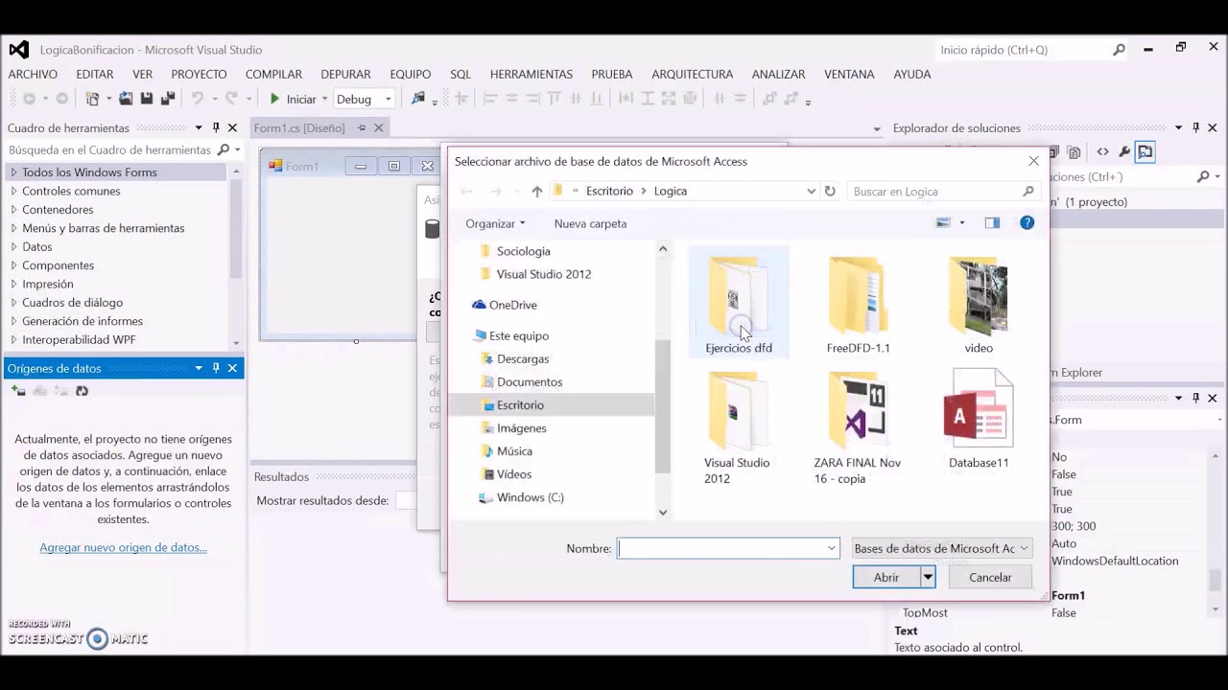Click the refresh button next to the address bar

point(830,191)
